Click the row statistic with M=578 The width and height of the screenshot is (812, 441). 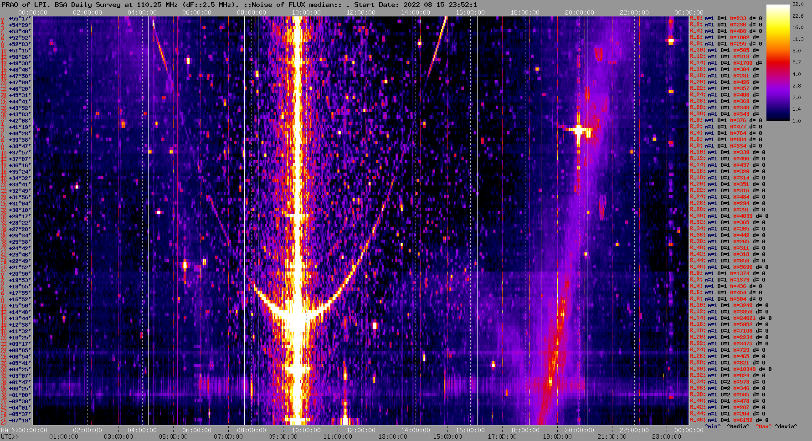click(x=728, y=382)
